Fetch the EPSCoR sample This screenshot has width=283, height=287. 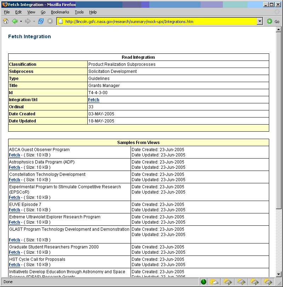[15, 197]
